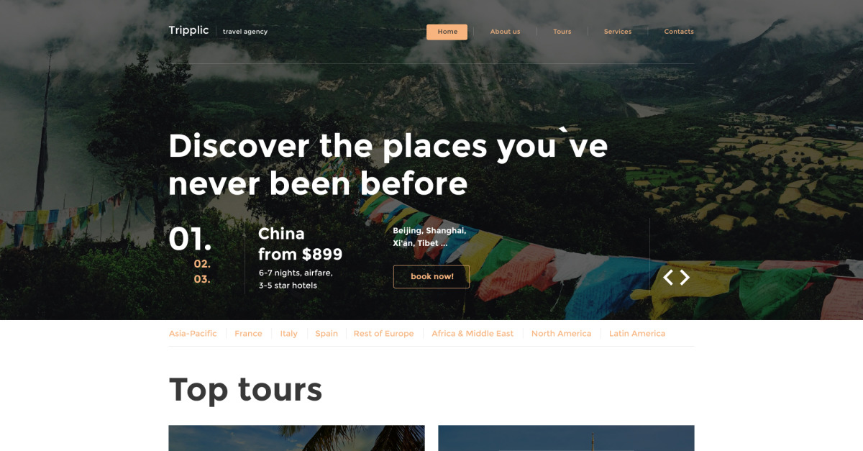Image resolution: width=863 pixels, height=451 pixels.
Task: Select slide 01. number indicator
Action: [190, 239]
